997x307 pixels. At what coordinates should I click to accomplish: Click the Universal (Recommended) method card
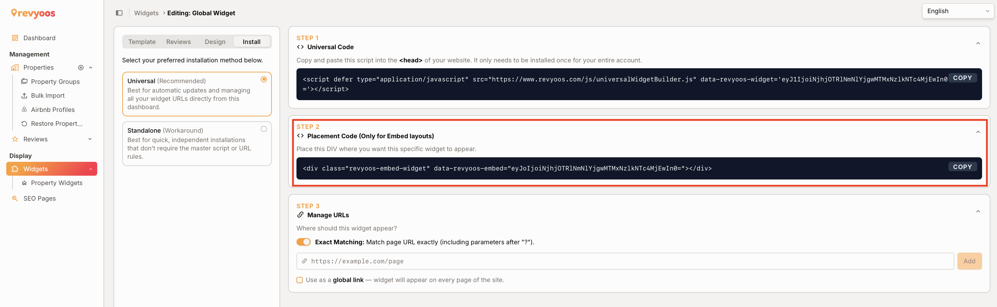[x=196, y=94]
